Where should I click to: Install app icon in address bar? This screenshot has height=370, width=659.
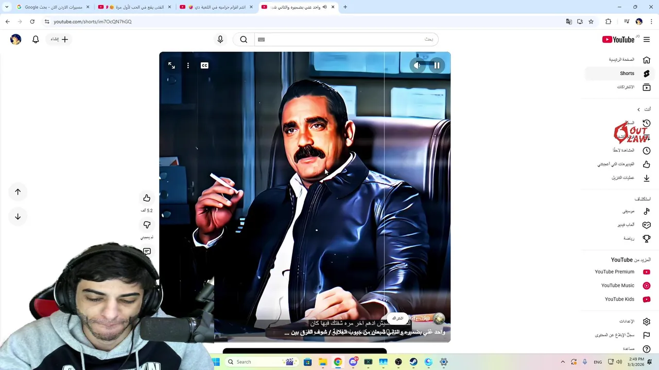point(580,22)
